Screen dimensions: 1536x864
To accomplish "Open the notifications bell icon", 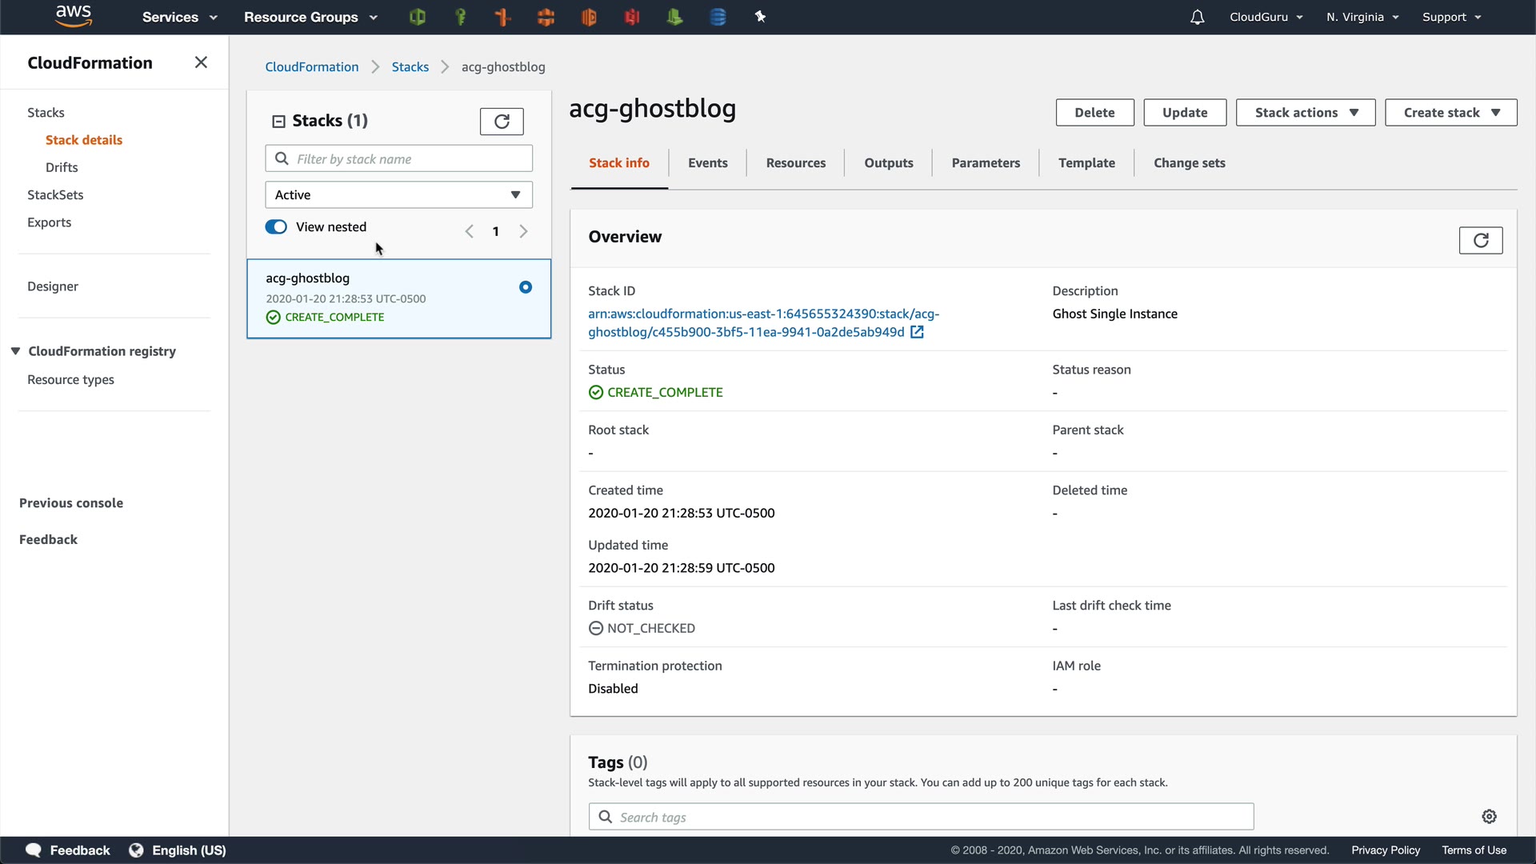I will (1197, 17).
